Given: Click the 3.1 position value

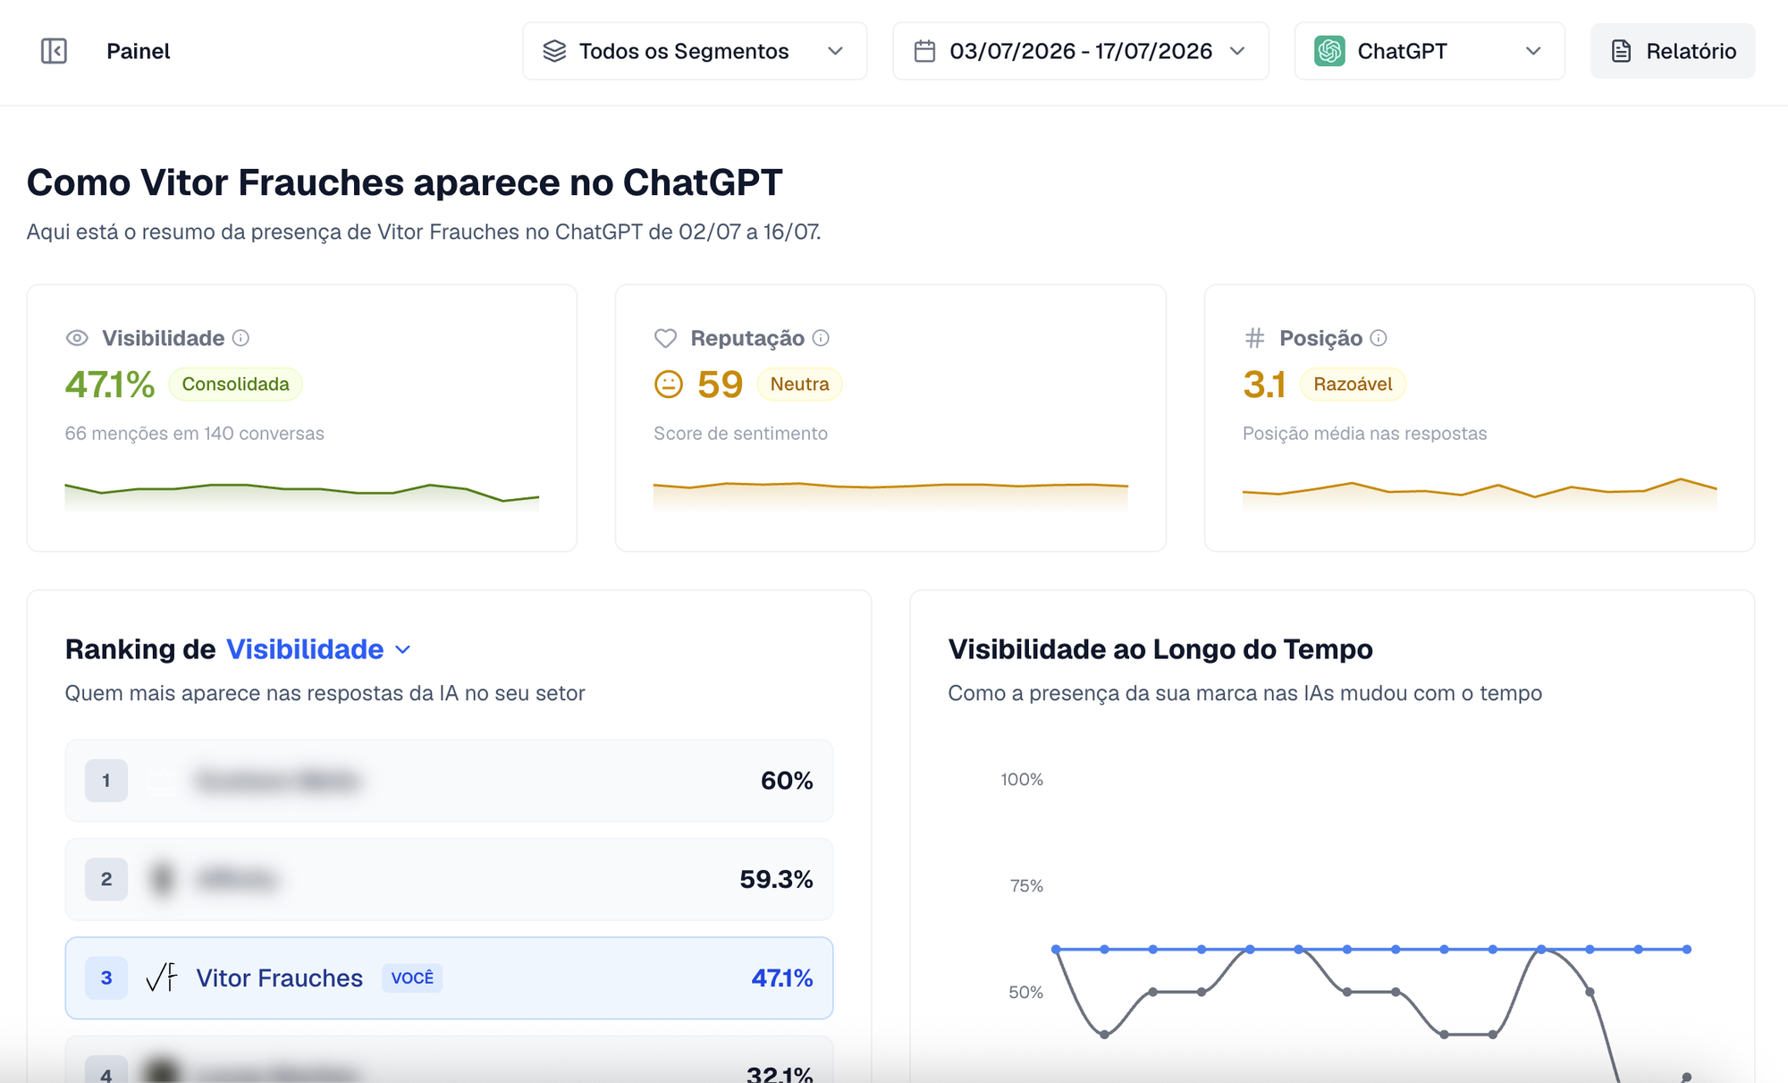Looking at the screenshot, I should 1264,385.
